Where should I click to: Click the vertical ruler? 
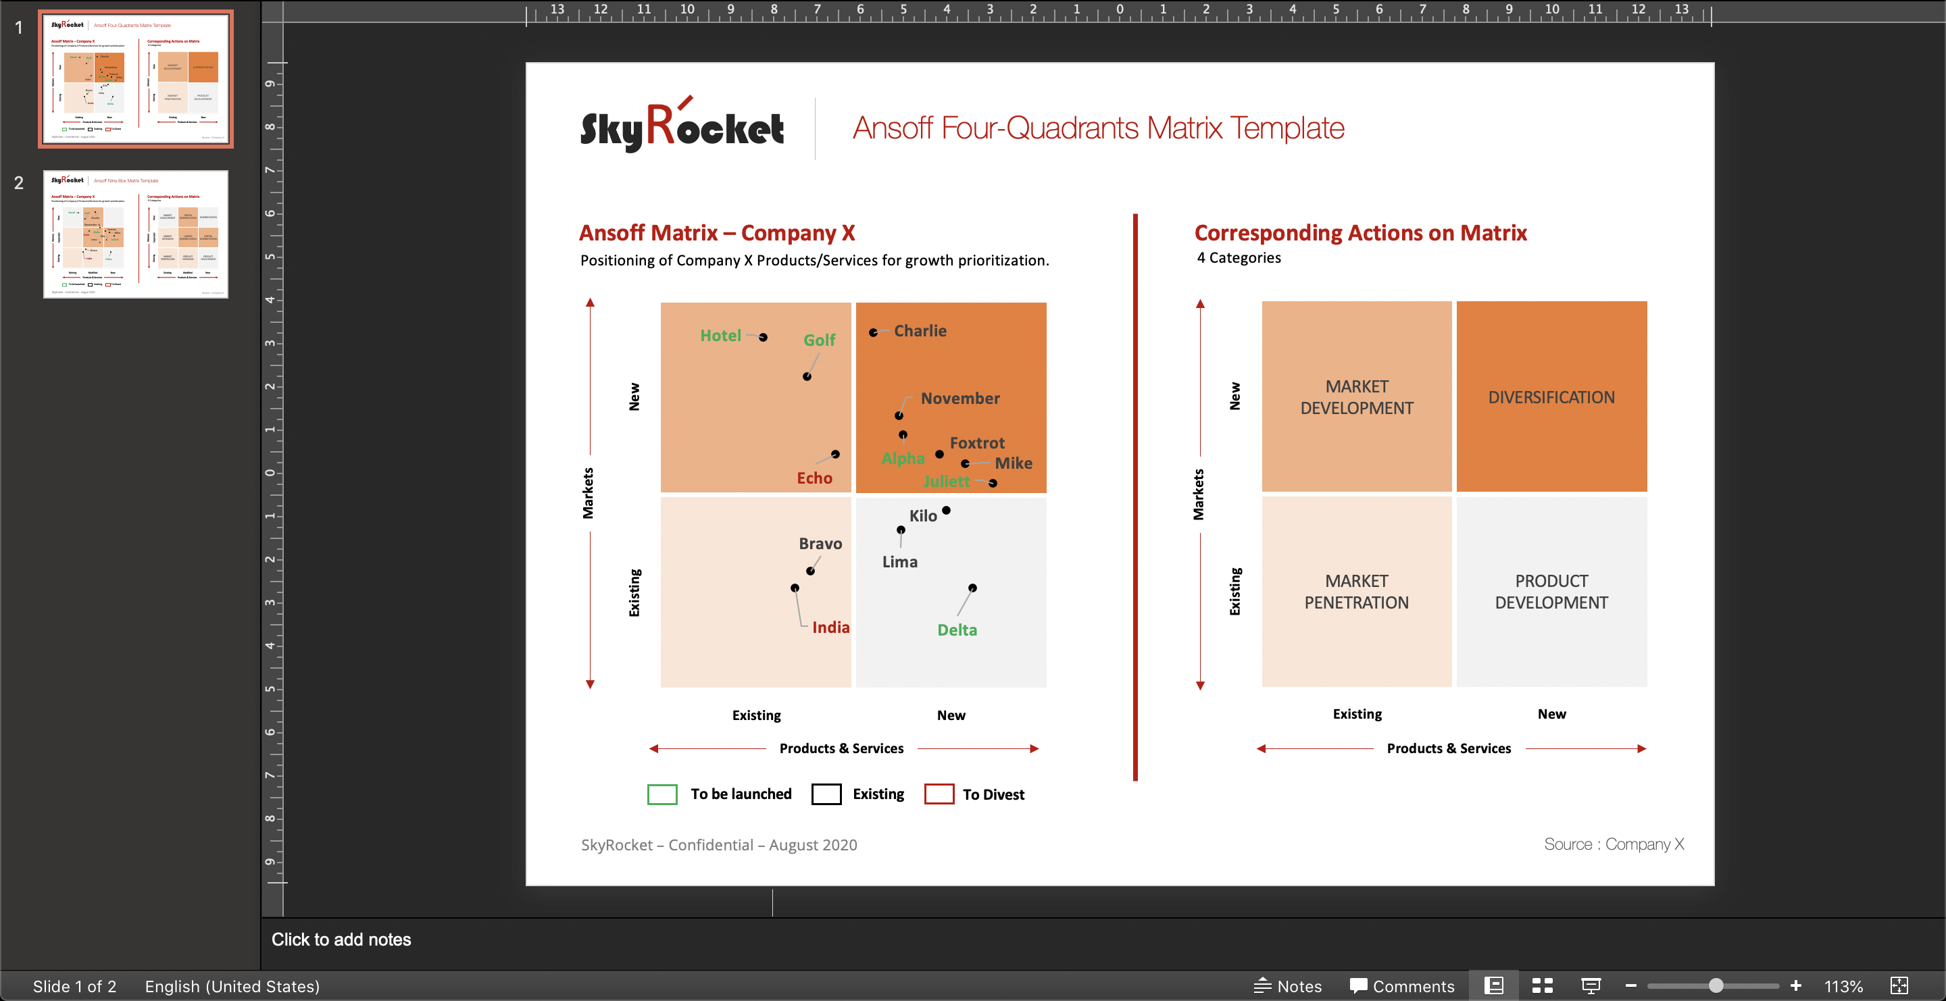[273, 473]
